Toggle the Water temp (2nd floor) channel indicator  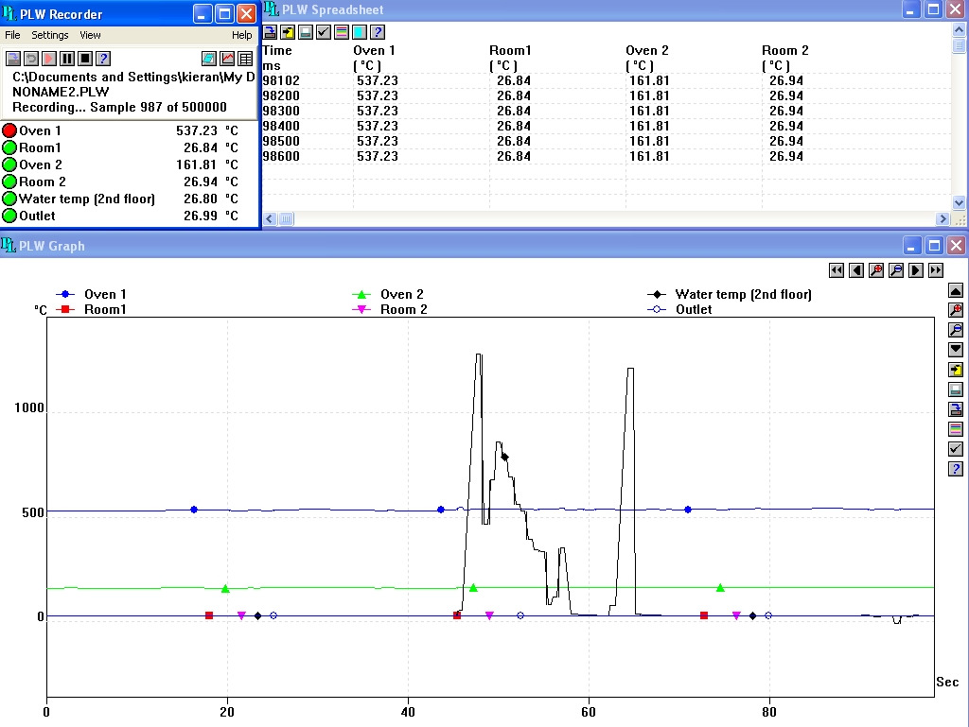pyautogui.click(x=9, y=199)
